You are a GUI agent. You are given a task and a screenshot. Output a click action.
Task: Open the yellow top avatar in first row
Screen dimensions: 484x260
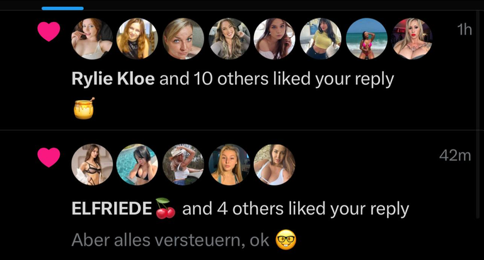pos(320,38)
